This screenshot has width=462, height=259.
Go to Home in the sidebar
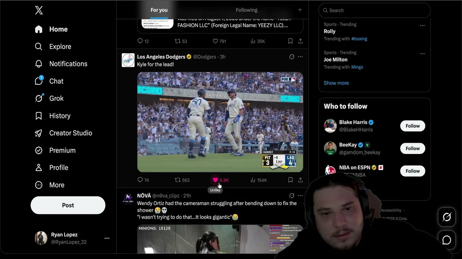pyautogui.click(x=51, y=29)
